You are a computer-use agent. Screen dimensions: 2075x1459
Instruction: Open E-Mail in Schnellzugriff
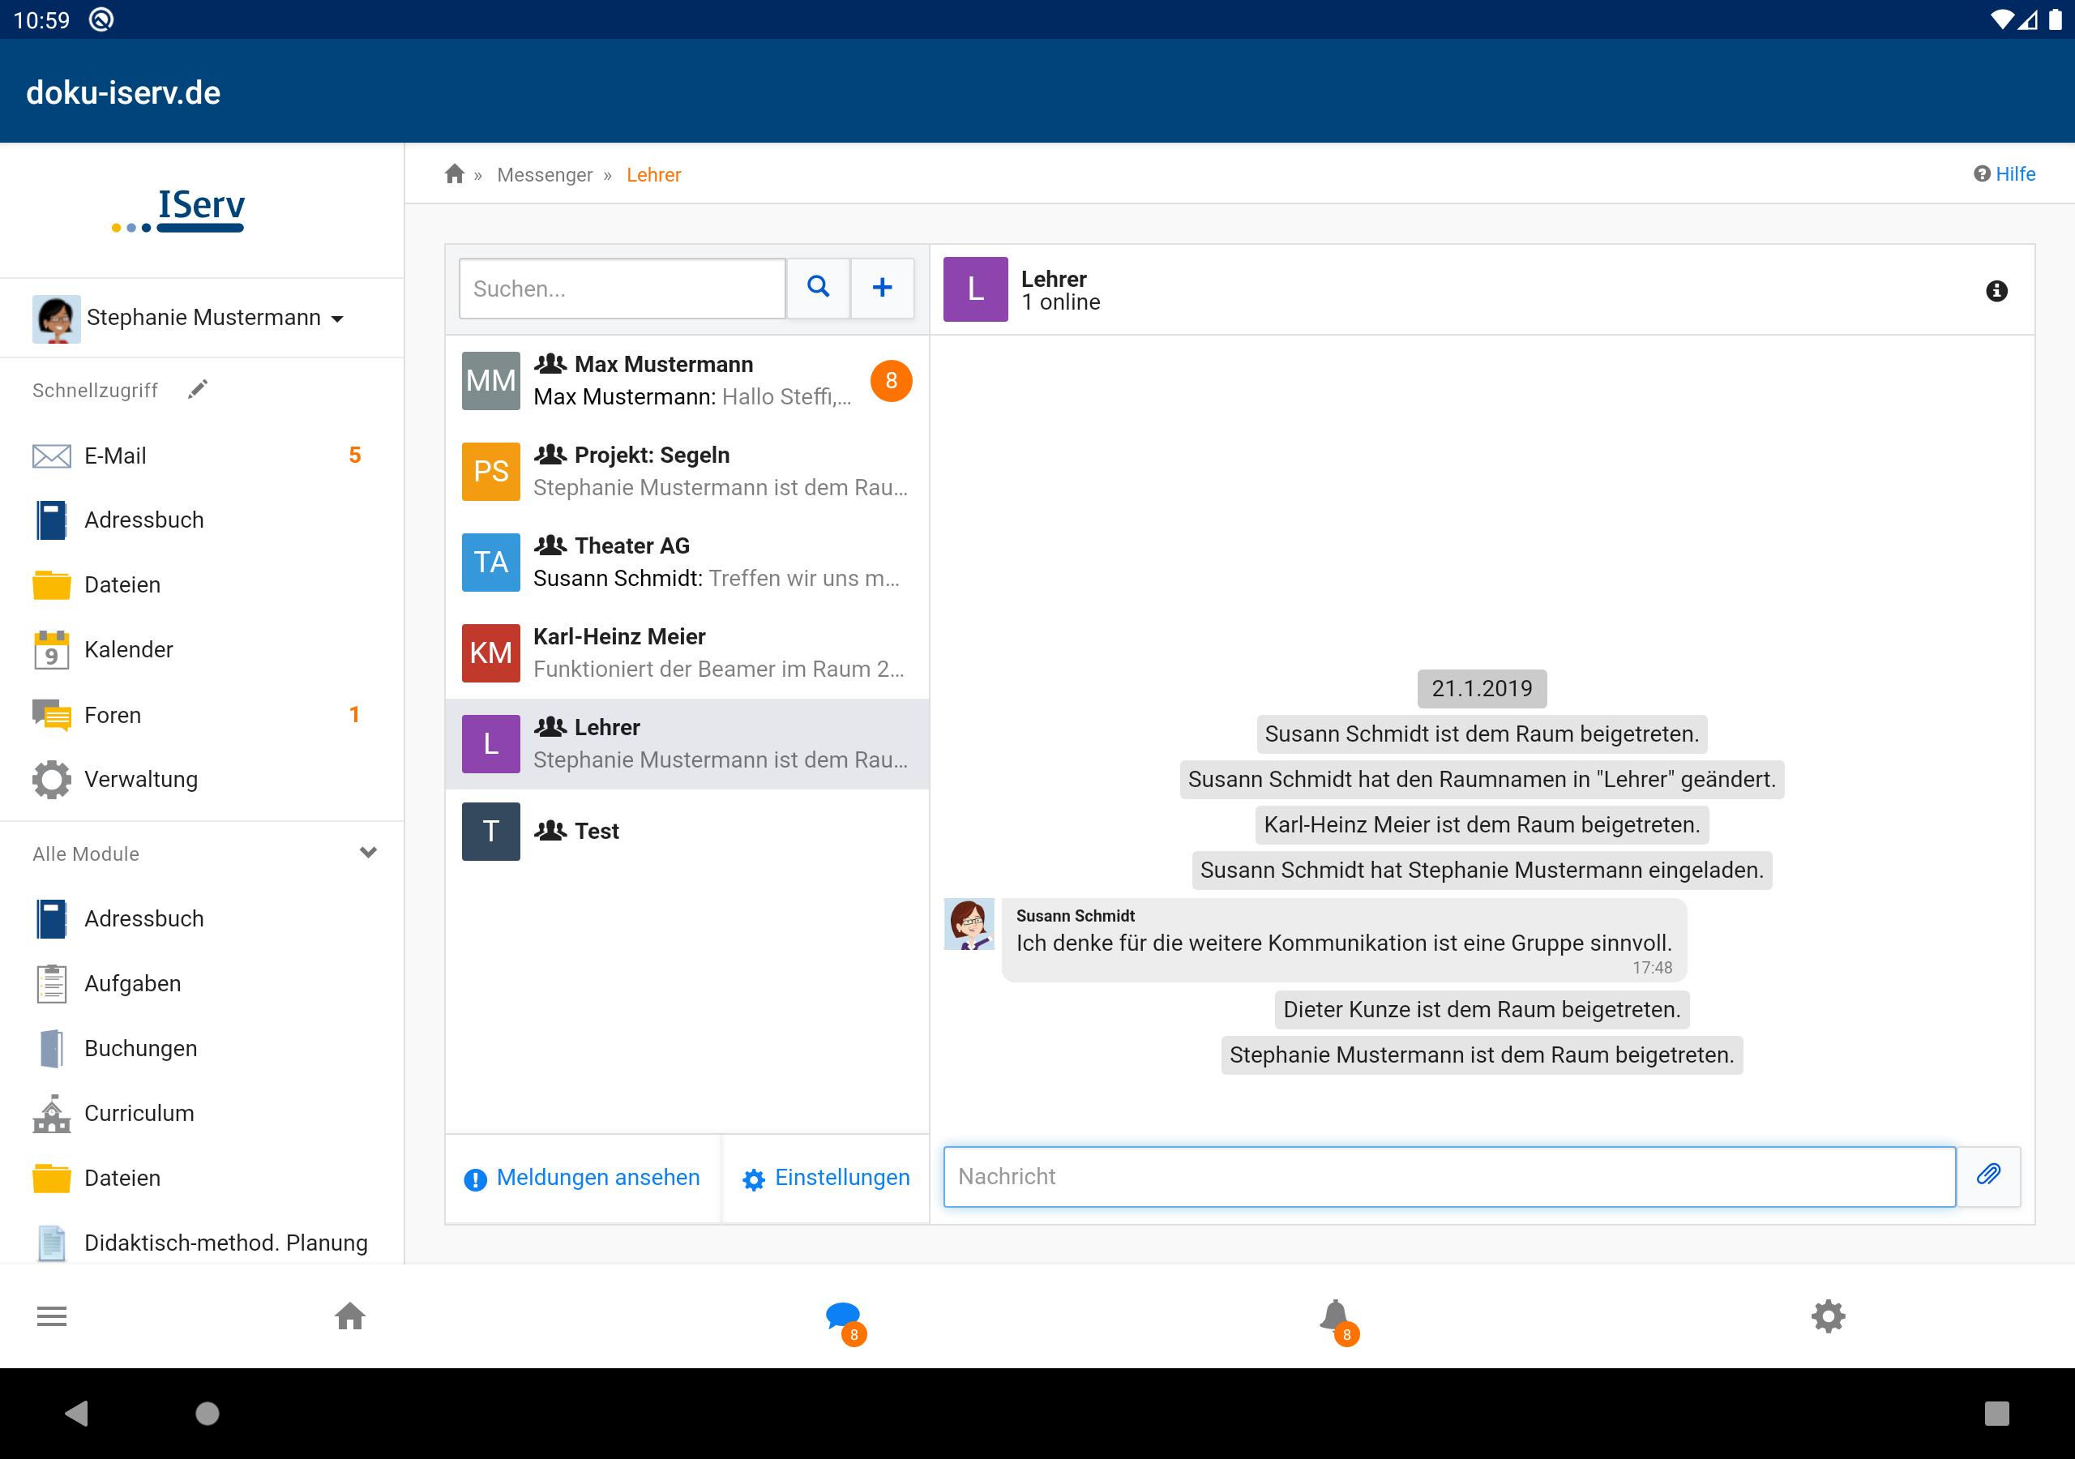tap(201, 456)
